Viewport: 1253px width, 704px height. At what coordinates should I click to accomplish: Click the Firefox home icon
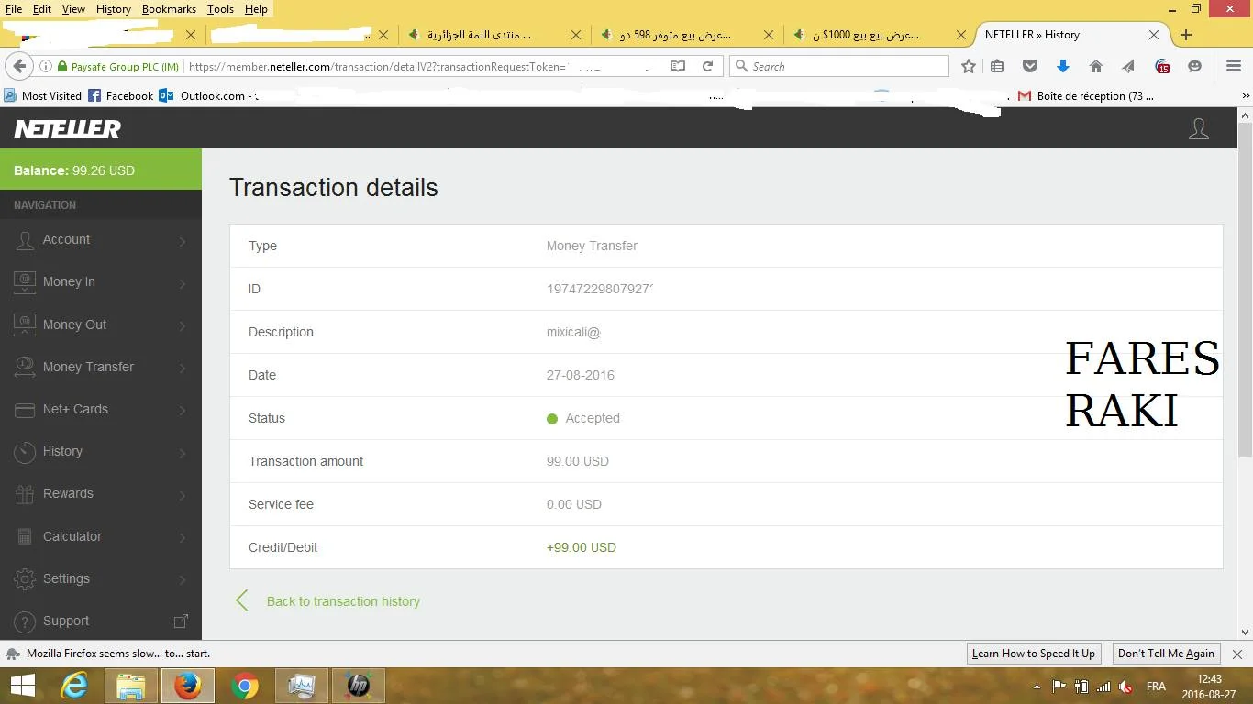tap(1095, 66)
